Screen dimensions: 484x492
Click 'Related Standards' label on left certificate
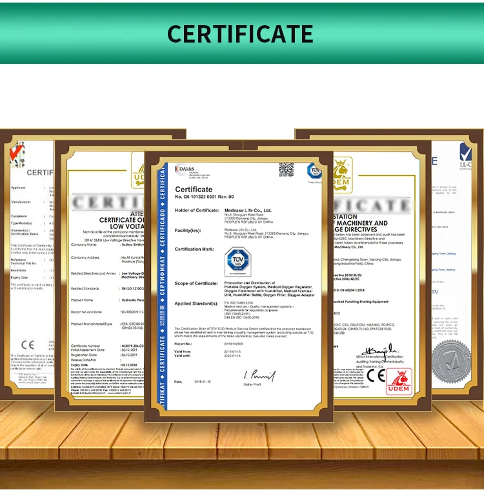85,288
